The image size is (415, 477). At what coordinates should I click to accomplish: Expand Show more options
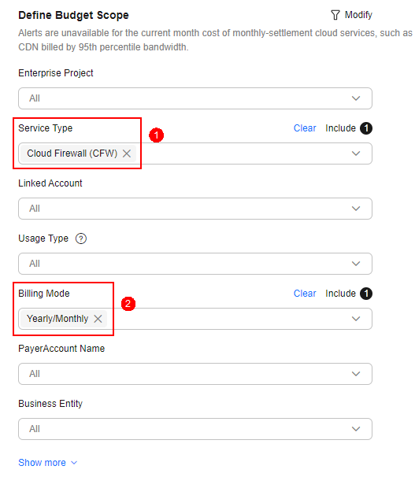[x=48, y=462]
